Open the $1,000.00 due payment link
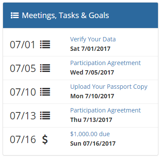 (x=90, y=134)
